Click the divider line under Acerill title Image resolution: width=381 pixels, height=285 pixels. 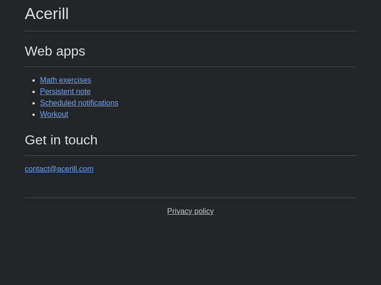tap(190, 31)
